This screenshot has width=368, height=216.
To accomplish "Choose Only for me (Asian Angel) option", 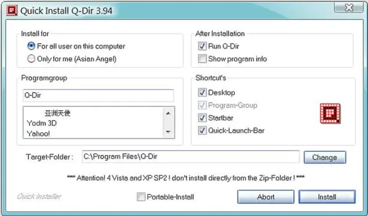I will tap(31, 58).
